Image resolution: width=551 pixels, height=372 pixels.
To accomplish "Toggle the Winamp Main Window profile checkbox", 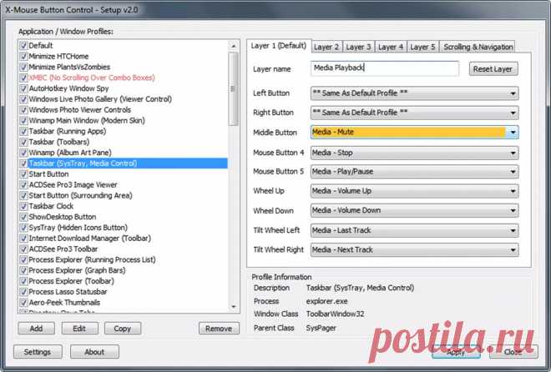I will point(23,120).
